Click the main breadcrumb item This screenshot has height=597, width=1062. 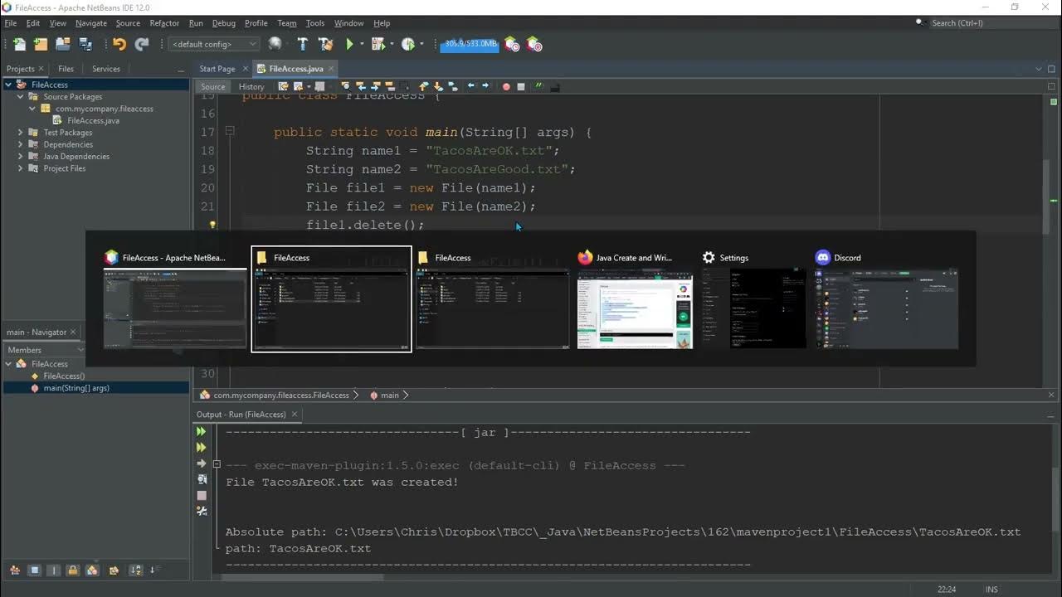pos(389,396)
